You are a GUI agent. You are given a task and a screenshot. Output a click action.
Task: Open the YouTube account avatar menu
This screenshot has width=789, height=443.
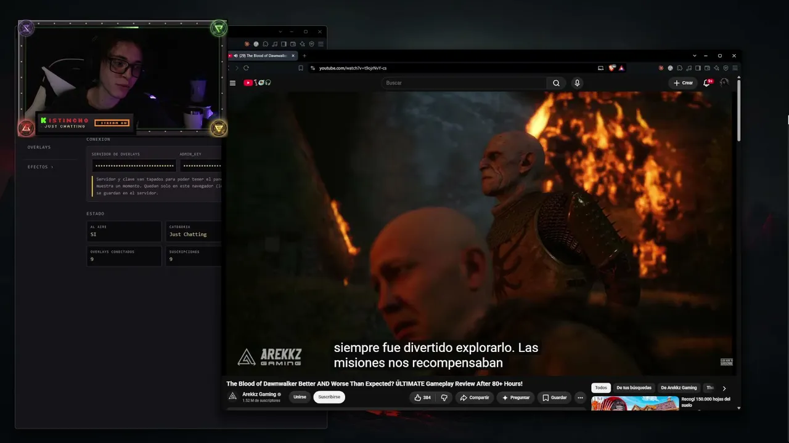724,83
